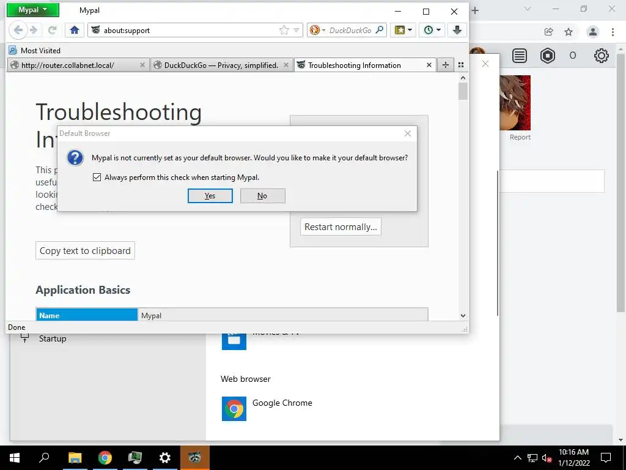
Task: Open the network tray icon
Action: click(532, 458)
